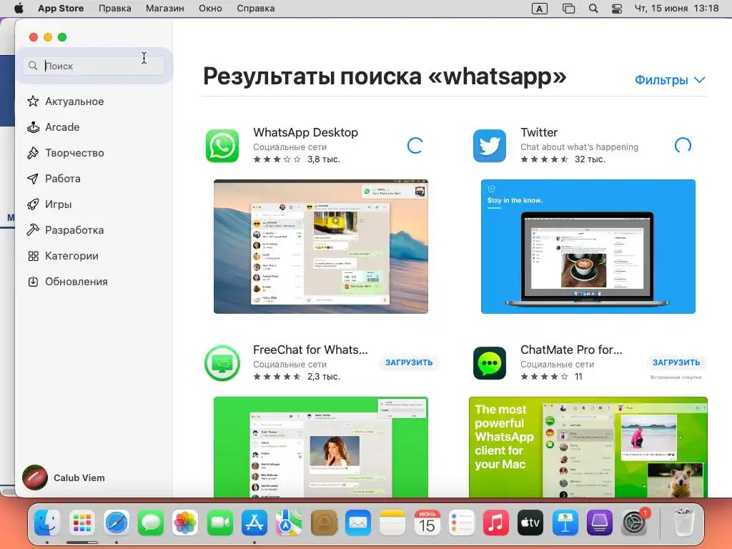Open Contacts from the Dock

[x=324, y=522]
